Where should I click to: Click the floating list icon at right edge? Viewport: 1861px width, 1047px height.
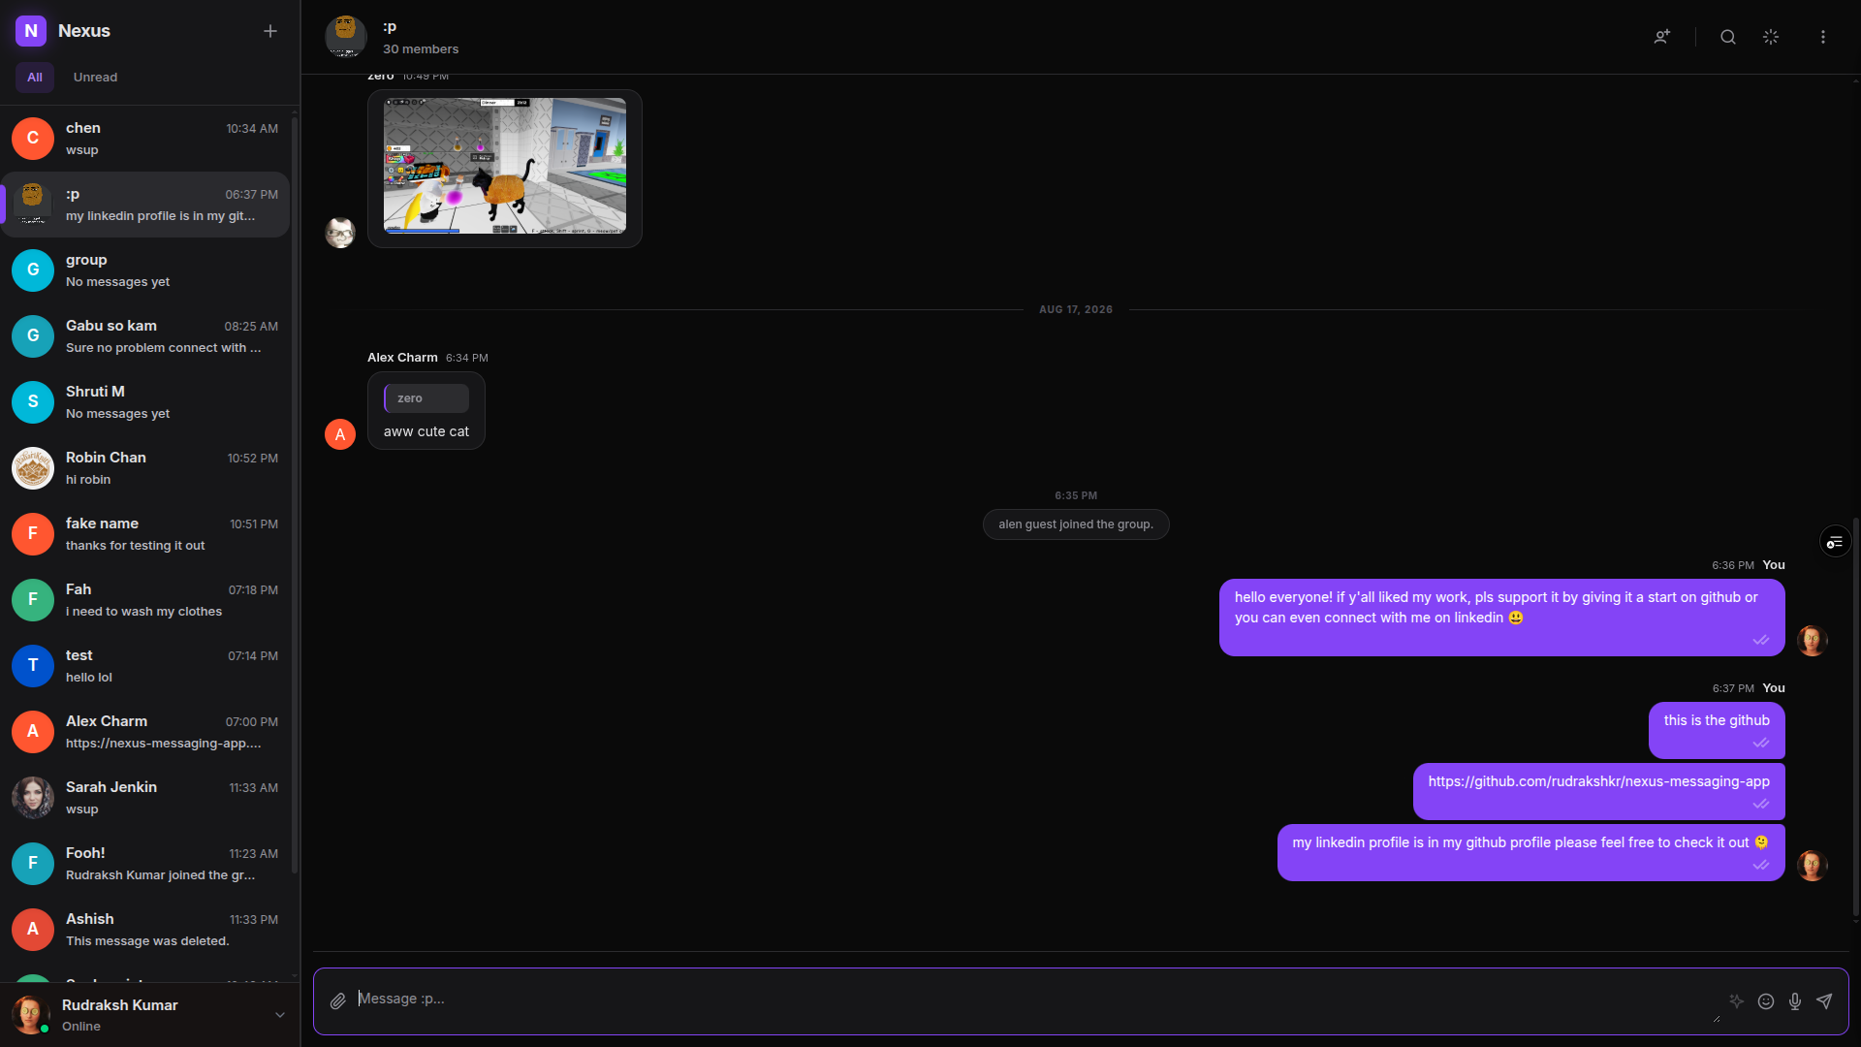(x=1835, y=542)
